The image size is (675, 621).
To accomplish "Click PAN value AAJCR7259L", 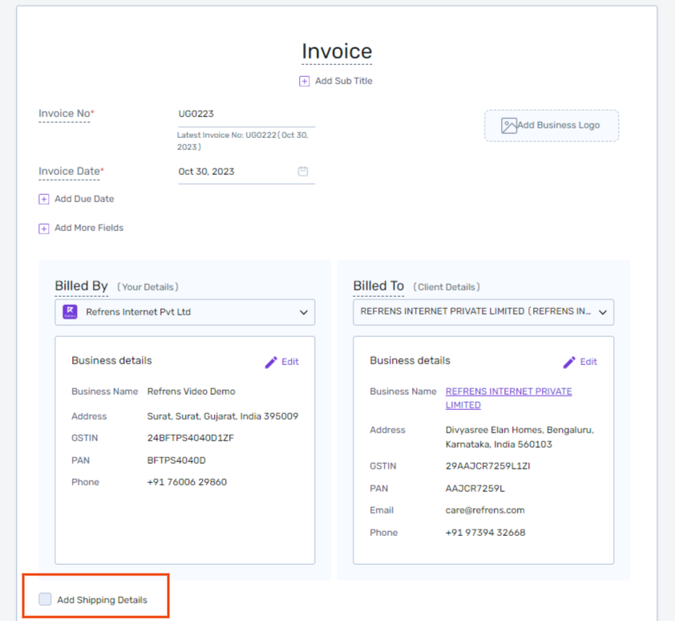I will click(x=475, y=489).
